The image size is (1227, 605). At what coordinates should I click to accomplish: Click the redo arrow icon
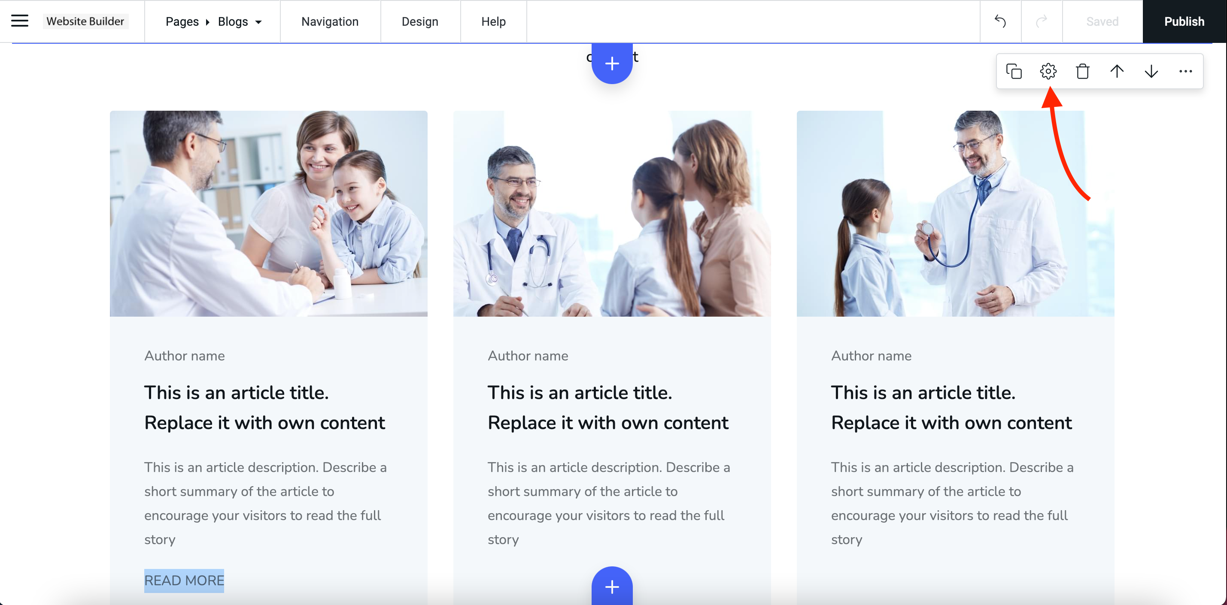1041,21
